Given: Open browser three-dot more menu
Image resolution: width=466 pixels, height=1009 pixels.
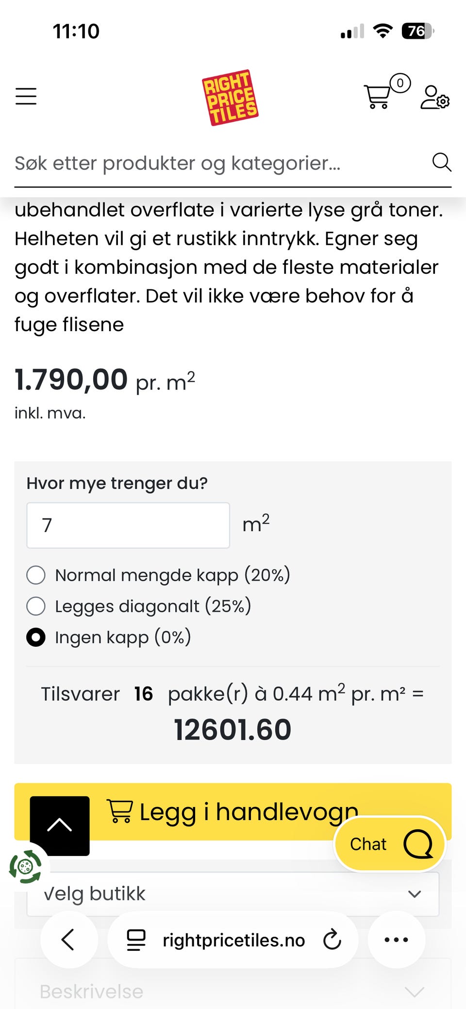Looking at the screenshot, I should pyautogui.click(x=396, y=940).
